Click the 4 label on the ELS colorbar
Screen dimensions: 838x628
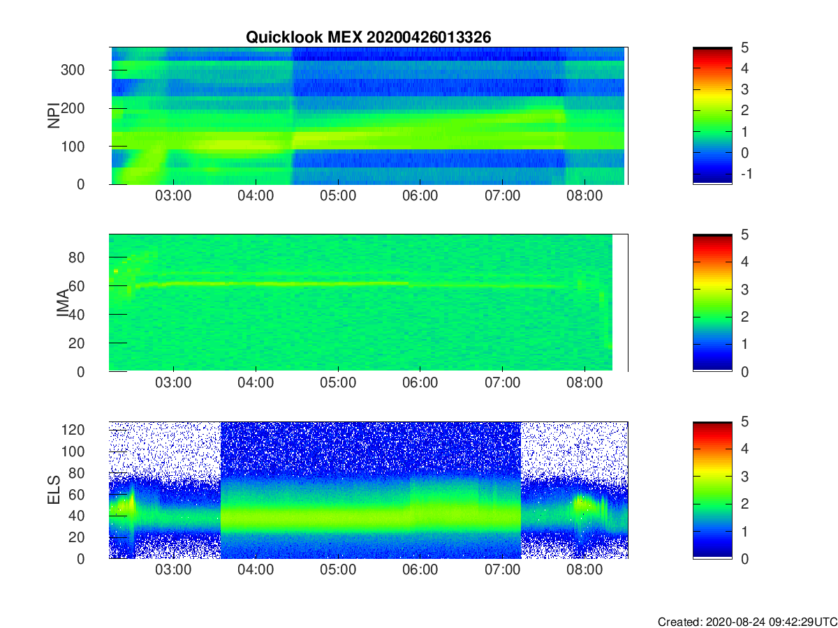(x=744, y=449)
